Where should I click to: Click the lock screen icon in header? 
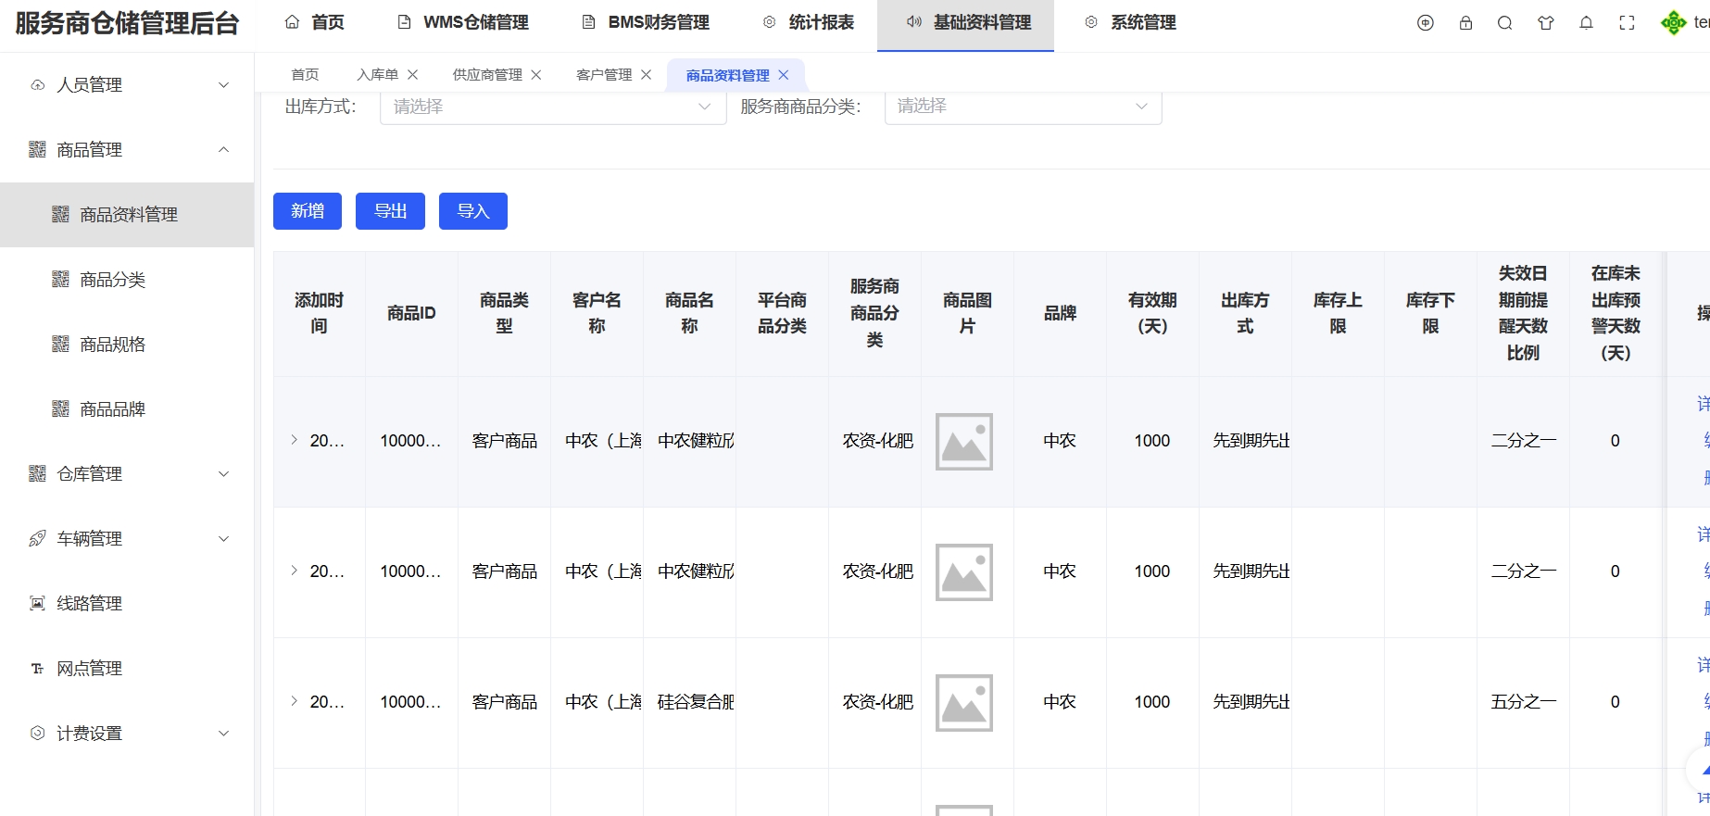tap(1465, 23)
